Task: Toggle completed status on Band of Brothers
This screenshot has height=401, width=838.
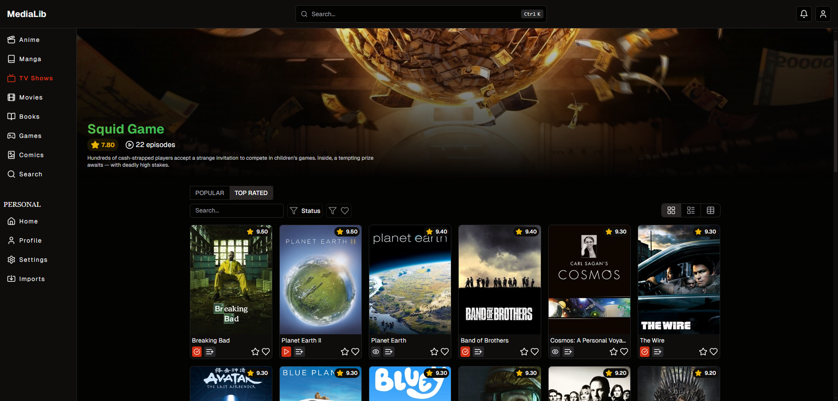Action: pos(465,352)
